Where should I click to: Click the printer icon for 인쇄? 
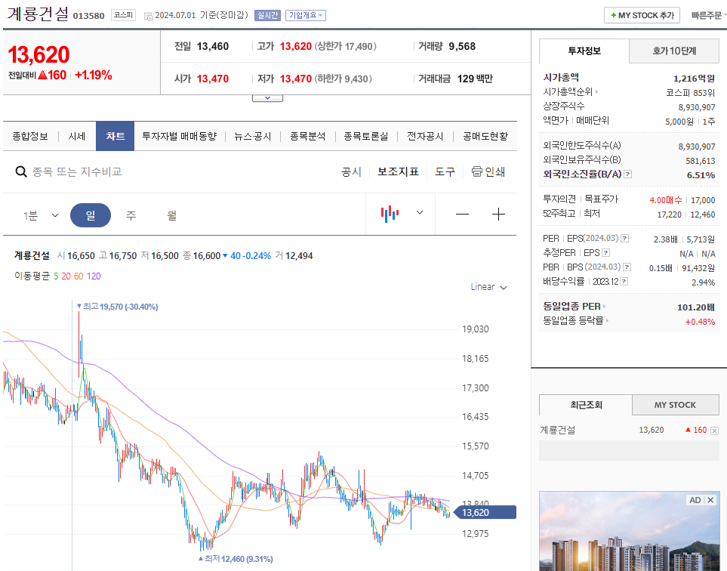476,171
